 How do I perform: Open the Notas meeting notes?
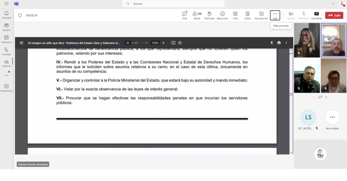(247, 16)
